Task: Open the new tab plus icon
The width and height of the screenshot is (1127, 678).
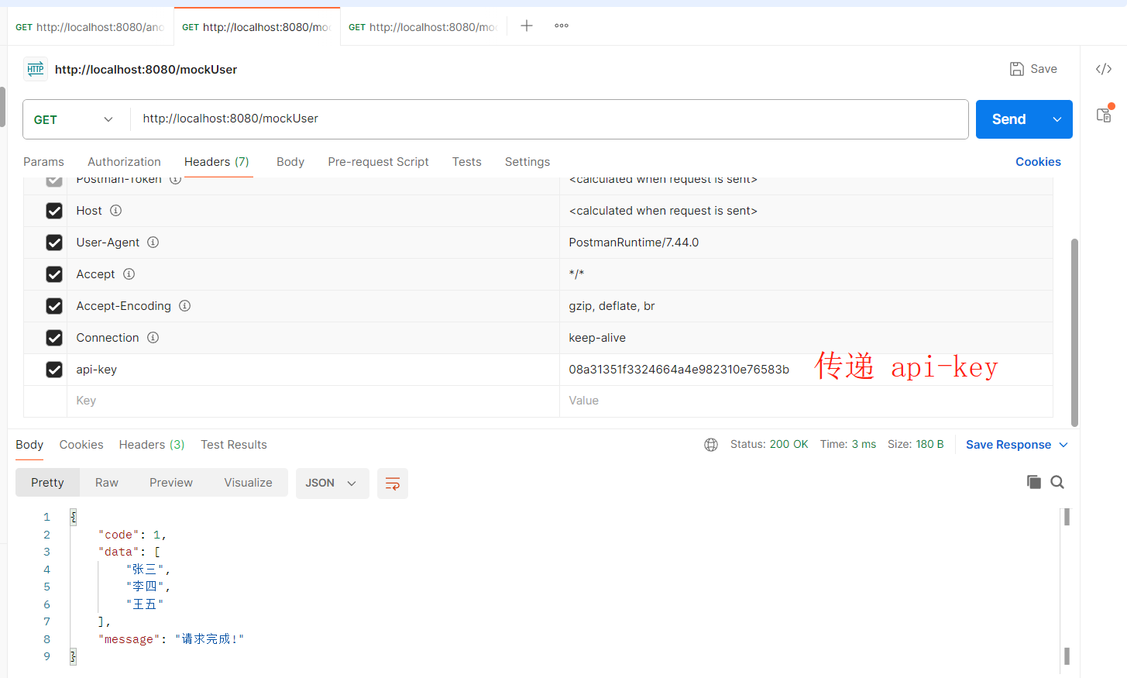Action: (x=527, y=26)
